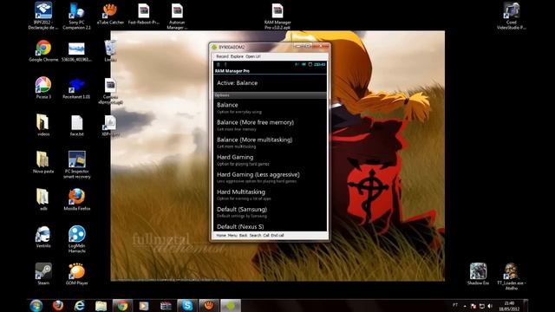Click the Search button below phone screen

[x=255, y=235]
